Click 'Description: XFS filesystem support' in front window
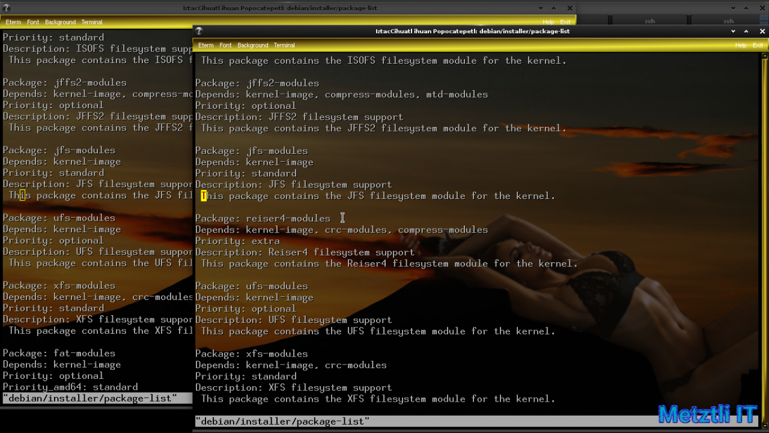This screenshot has width=769, height=433. click(293, 388)
